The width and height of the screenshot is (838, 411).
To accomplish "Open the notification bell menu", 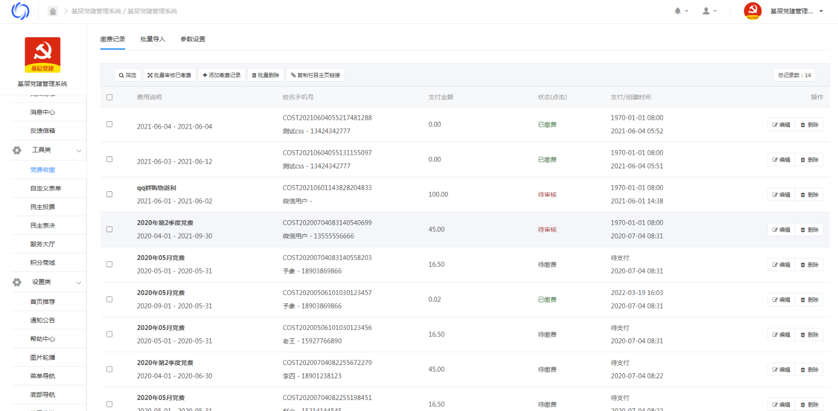I will (x=678, y=11).
